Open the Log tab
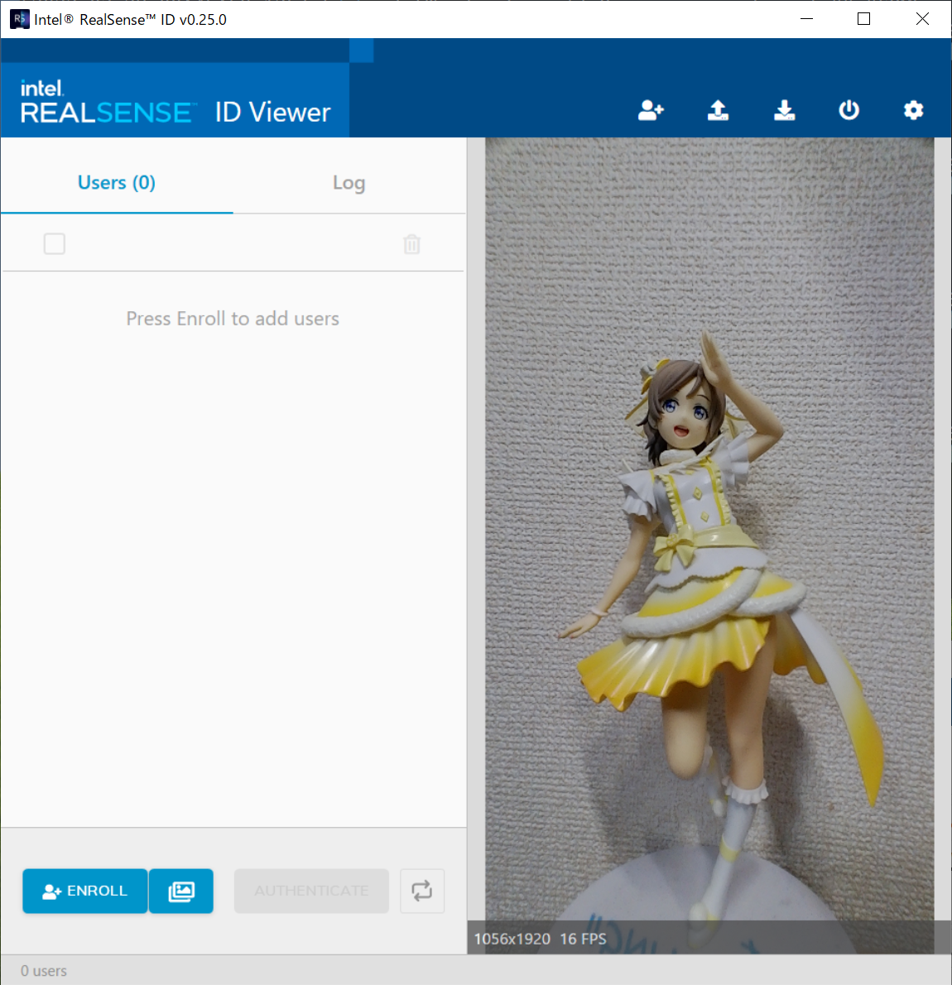Image resolution: width=952 pixels, height=985 pixels. coord(349,182)
